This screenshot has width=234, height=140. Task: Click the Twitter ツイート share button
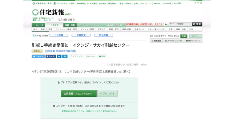tap(38, 56)
